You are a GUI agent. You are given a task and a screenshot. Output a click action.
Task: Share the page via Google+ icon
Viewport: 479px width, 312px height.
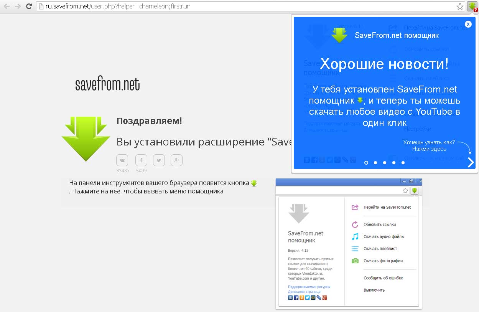(x=176, y=160)
